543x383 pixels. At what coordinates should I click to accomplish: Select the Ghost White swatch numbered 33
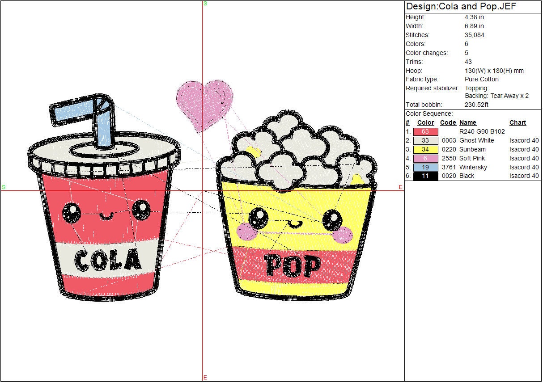(425, 141)
